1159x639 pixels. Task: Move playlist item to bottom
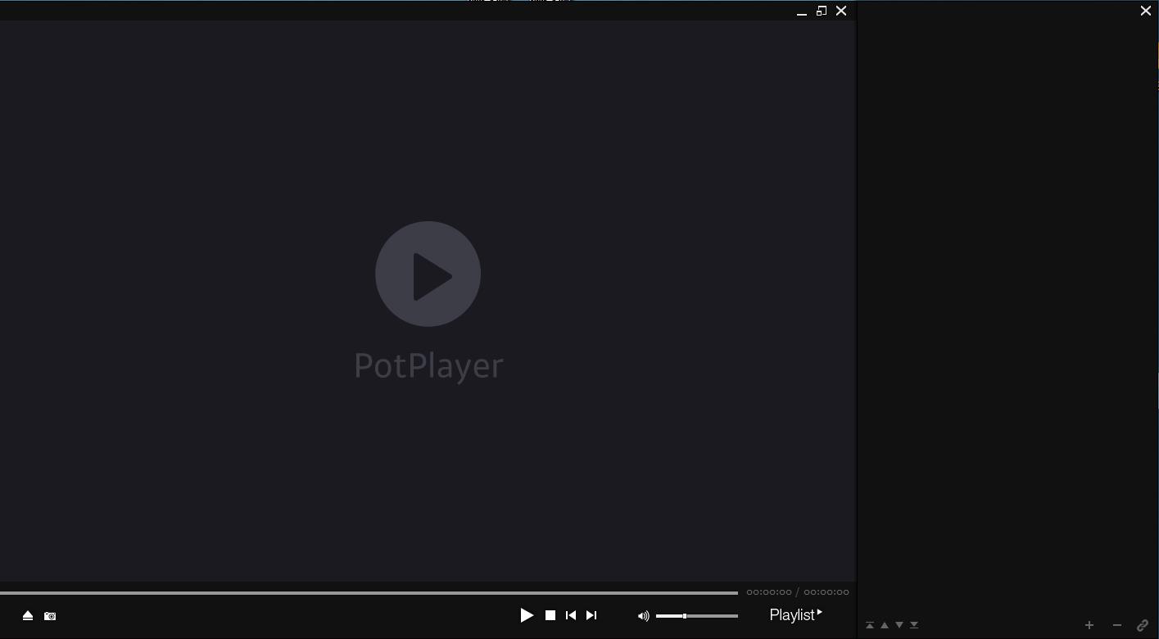914,625
